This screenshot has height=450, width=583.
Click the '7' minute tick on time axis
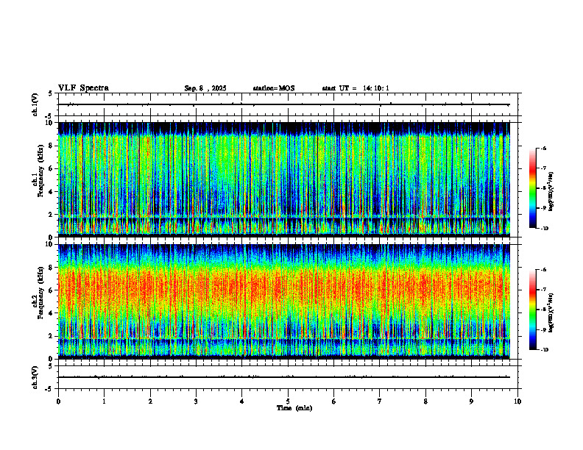[x=380, y=401]
